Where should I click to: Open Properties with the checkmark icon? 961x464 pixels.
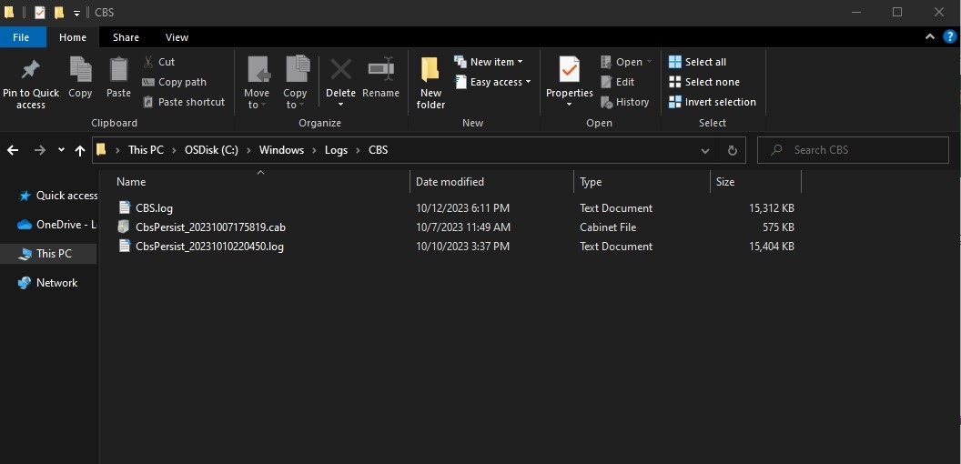click(569, 71)
